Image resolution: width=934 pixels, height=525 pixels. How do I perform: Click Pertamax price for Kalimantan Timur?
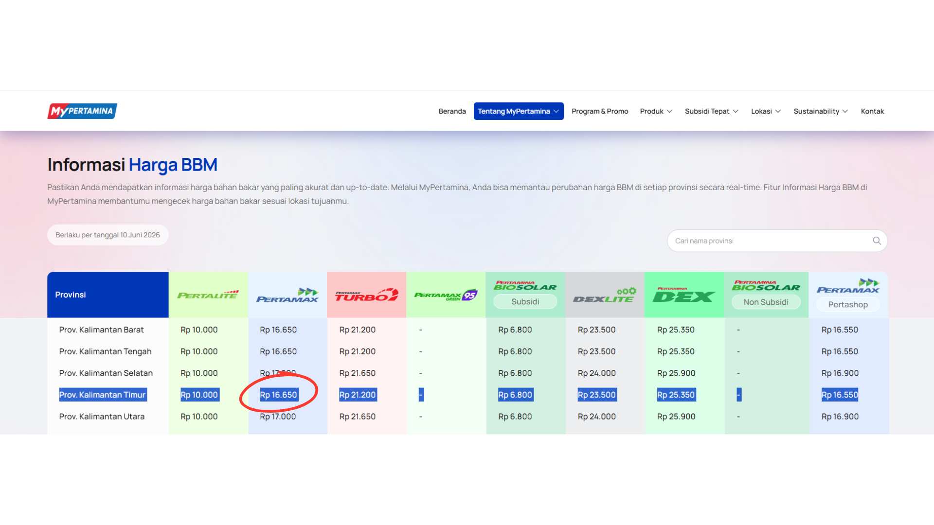click(x=279, y=395)
